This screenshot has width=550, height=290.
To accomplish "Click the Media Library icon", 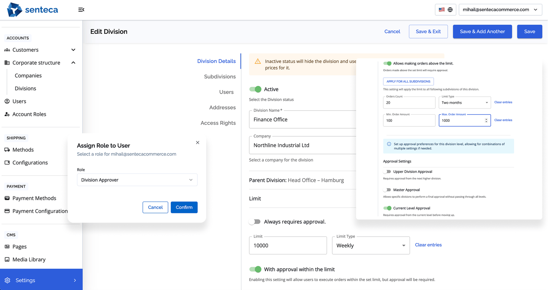I will tap(7, 260).
